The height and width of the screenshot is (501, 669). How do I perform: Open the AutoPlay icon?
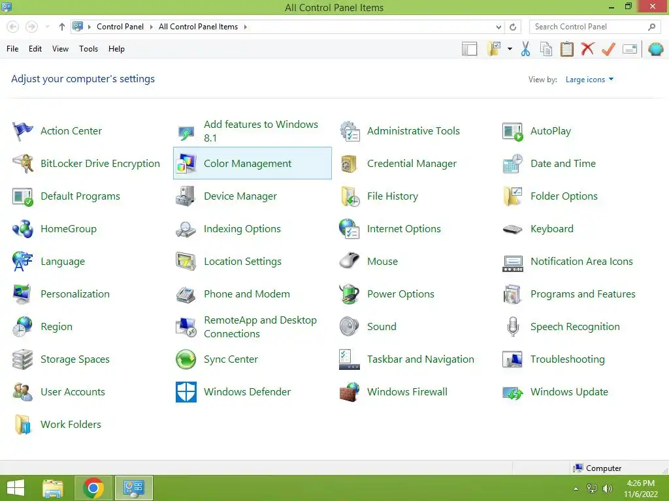pyautogui.click(x=513, y=131)
